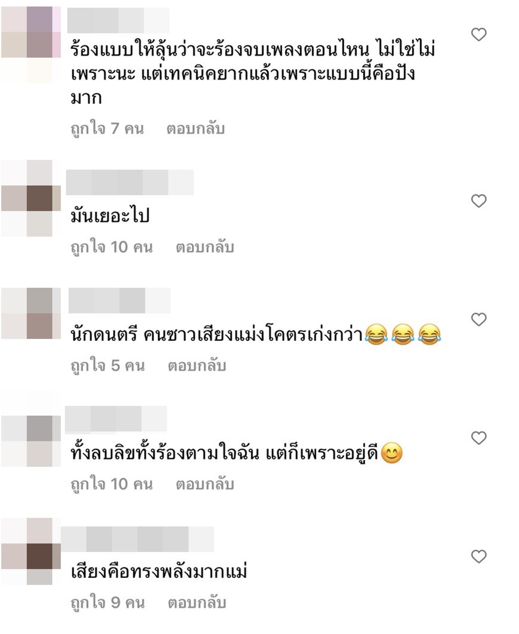View the 7 likes on first comment
Image resolution: width=519 pixels, height=634 pixels.
point(107,129)
